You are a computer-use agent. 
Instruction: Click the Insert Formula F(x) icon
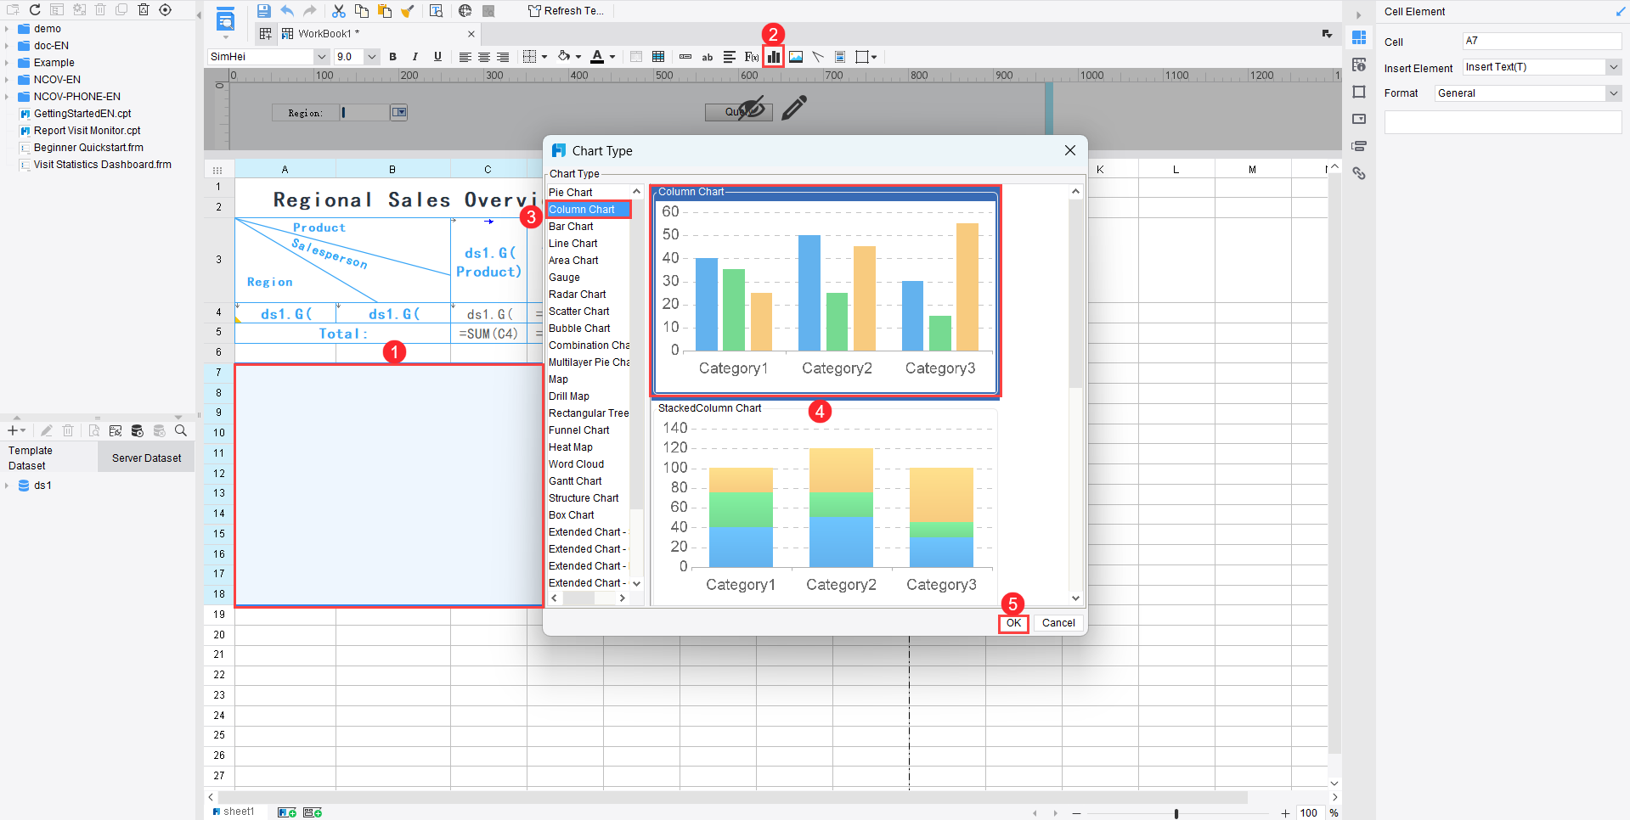click(751, 57)
